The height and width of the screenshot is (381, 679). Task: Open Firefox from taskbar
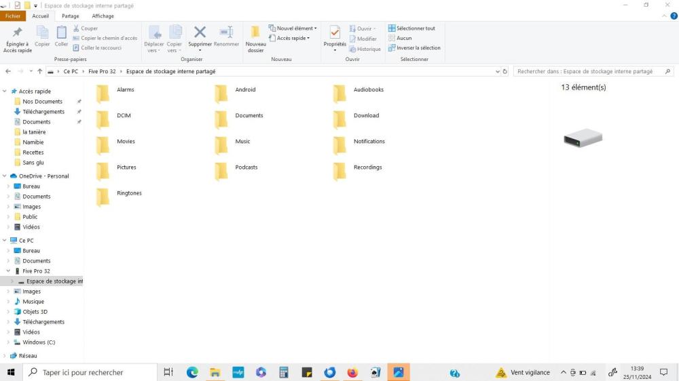pyautogui.click(x=352, y=372)
